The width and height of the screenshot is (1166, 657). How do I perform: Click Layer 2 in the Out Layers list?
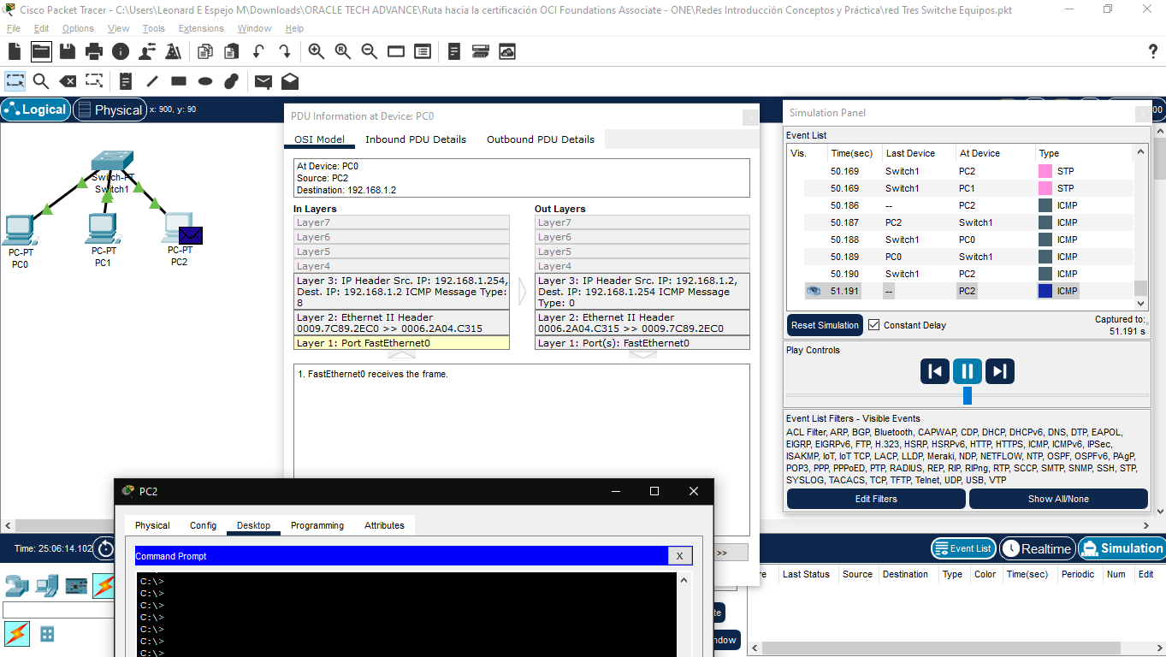pyautogui.click(x=642, y=323)
